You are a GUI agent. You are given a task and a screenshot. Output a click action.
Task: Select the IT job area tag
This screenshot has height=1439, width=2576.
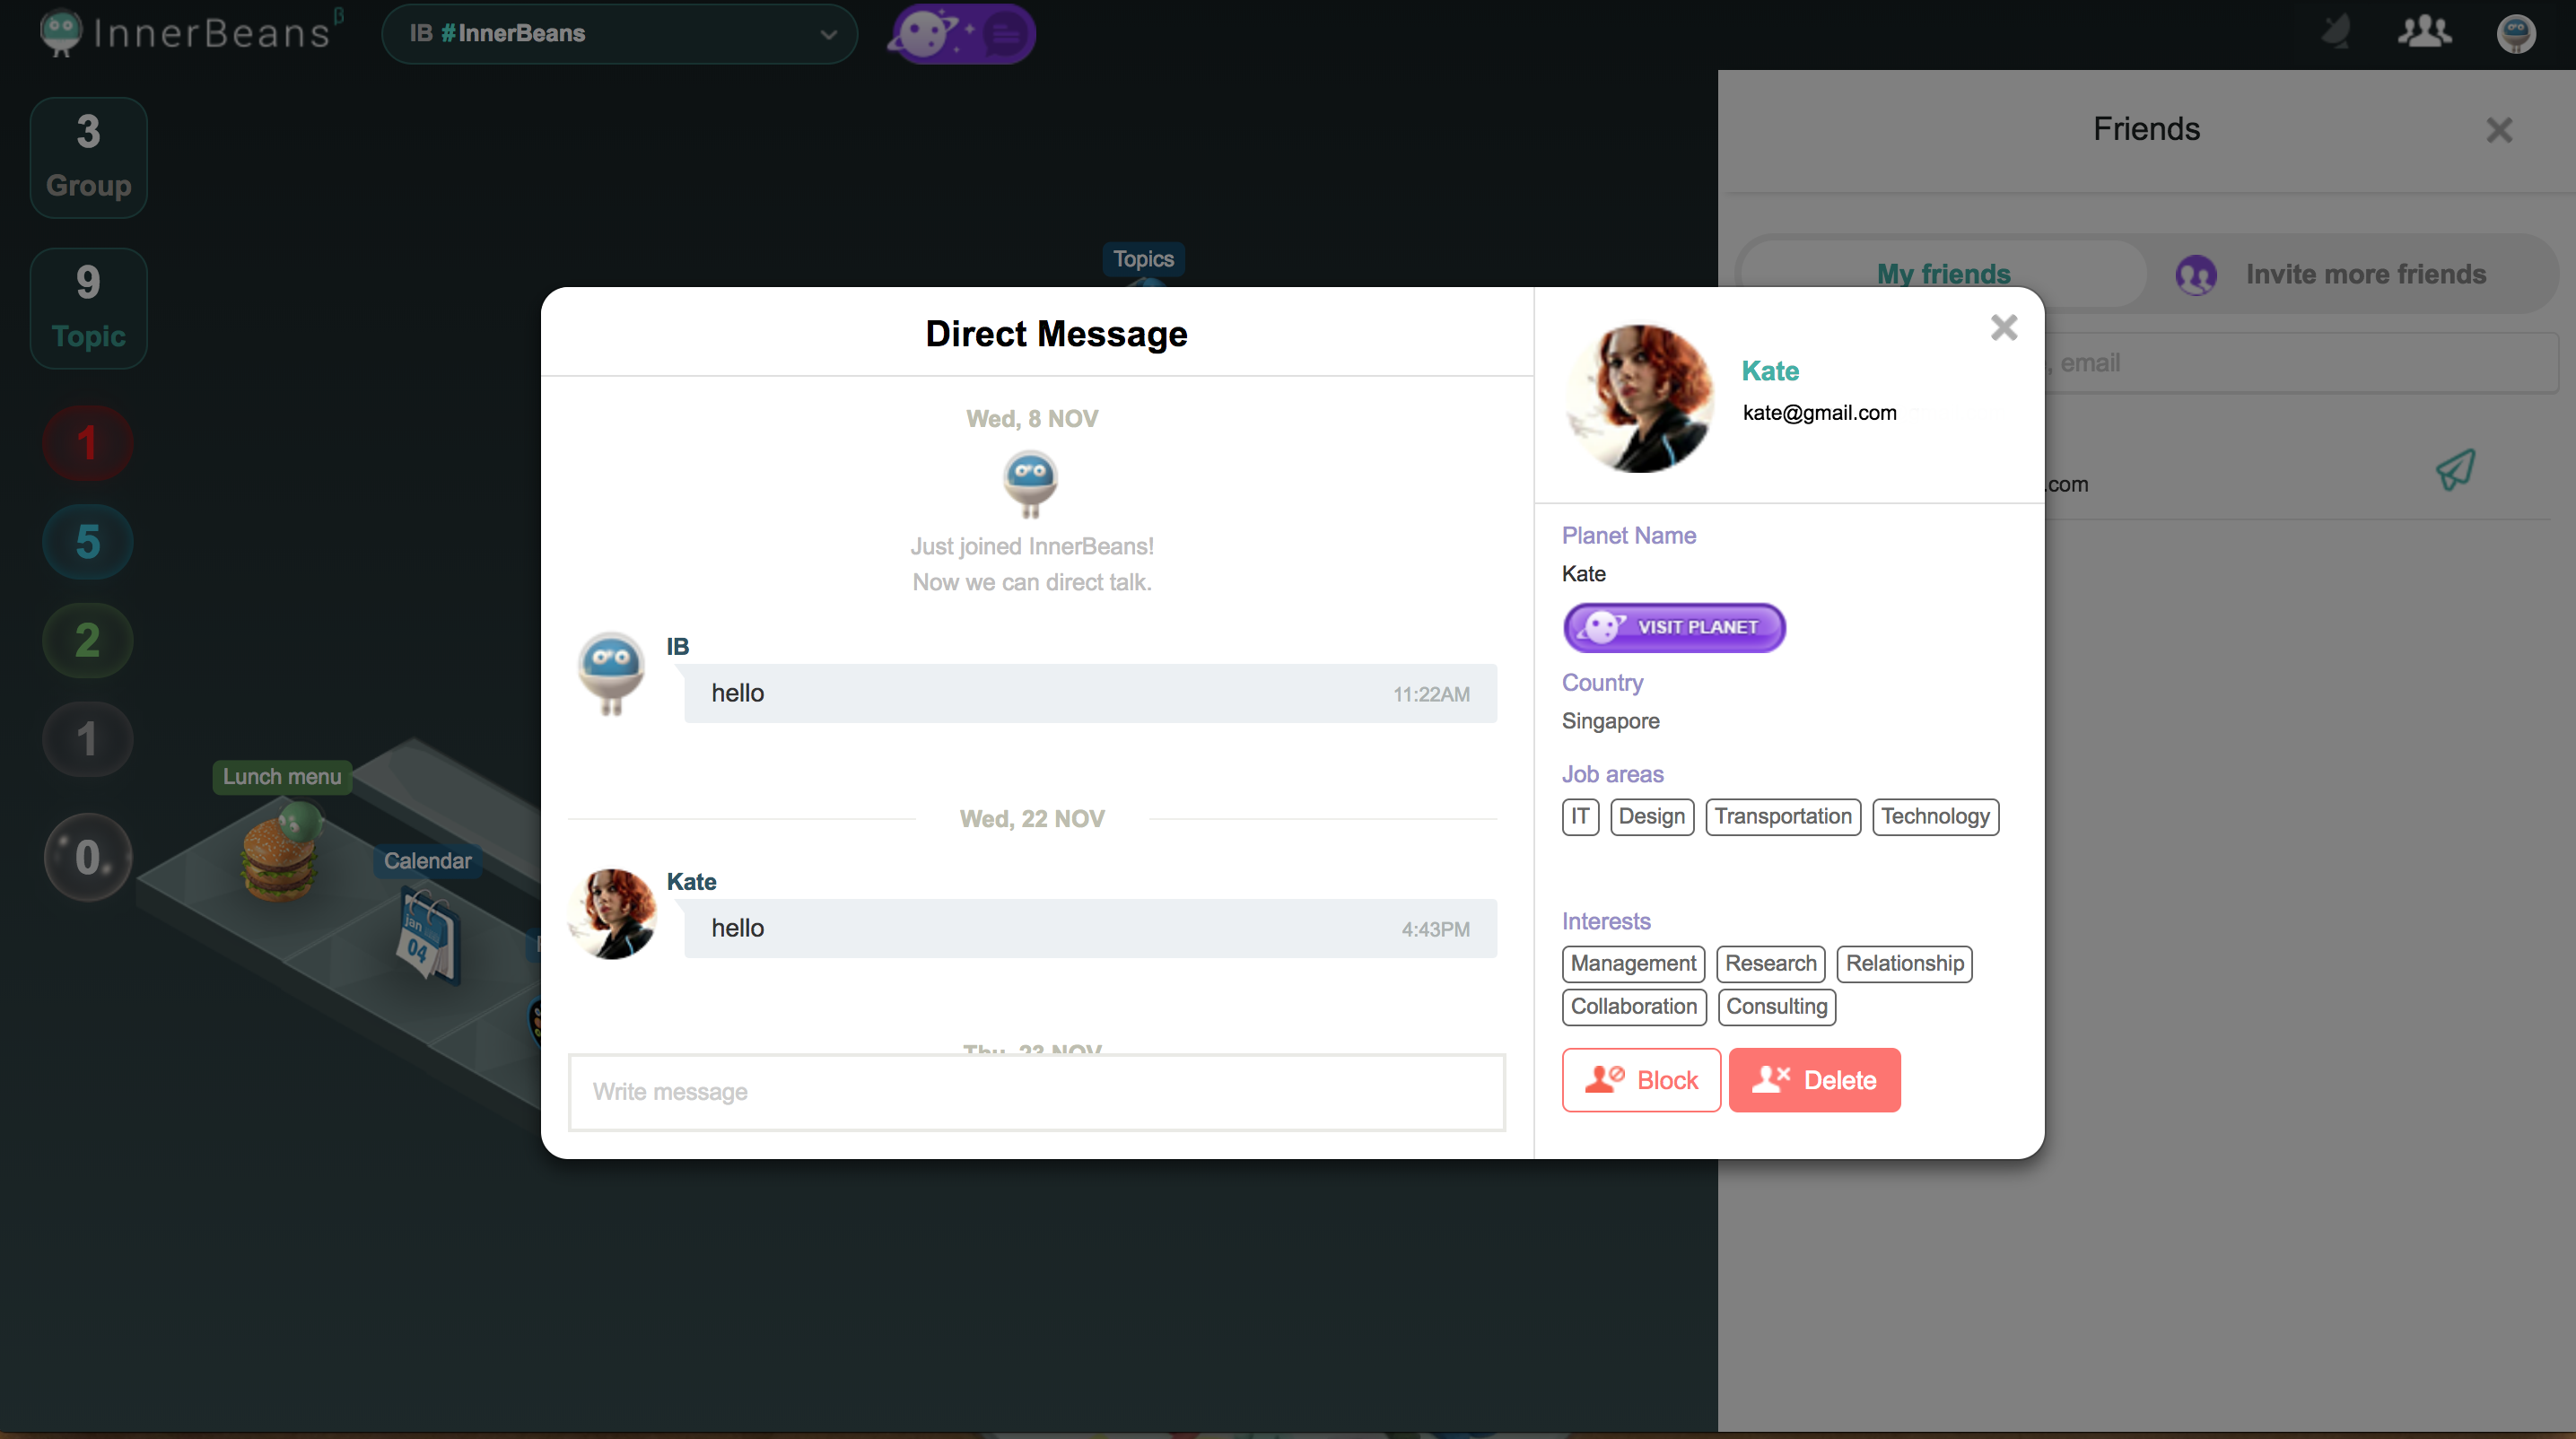coord(1580,816)
